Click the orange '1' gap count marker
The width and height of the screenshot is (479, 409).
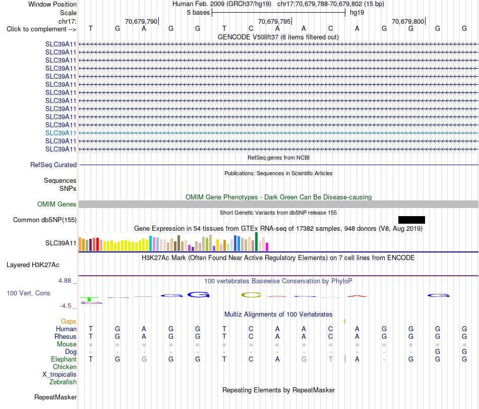pyautogui.click(x=344, y=322)
